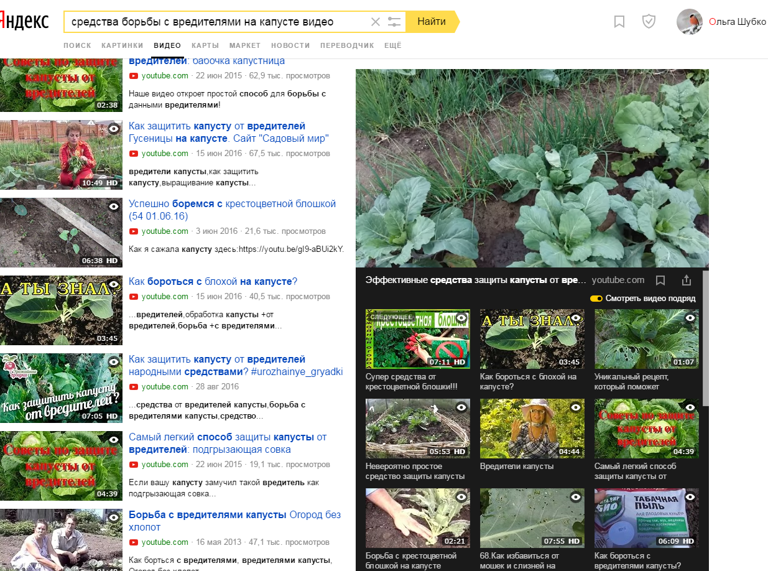Open bookmarks icon in the header
768x571 pixels.
[x=619, y=22]
